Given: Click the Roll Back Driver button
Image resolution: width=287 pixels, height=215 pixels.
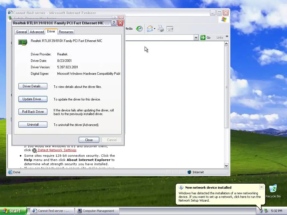Looking at the screenshot, I should (33, 112).
